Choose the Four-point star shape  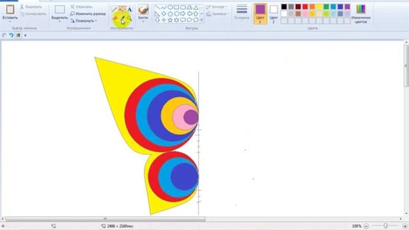coord(164,20)
